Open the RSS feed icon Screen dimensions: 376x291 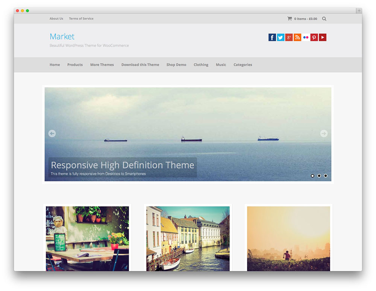(297, 38)
